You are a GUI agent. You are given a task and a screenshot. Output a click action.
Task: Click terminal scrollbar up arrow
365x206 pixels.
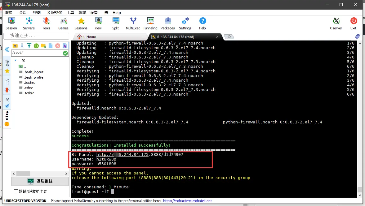pyautogui.click(x=360, y=43)
